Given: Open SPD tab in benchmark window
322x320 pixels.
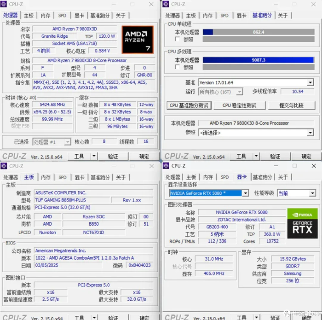Looking at the screenshot, I should (x=224, y=16).
